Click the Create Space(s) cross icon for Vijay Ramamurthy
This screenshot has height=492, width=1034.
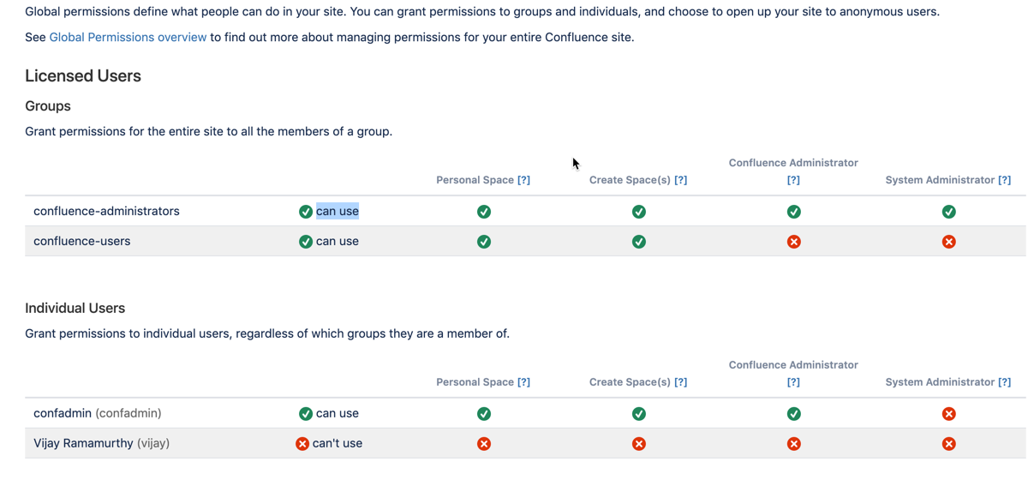(x=639, y=444)
